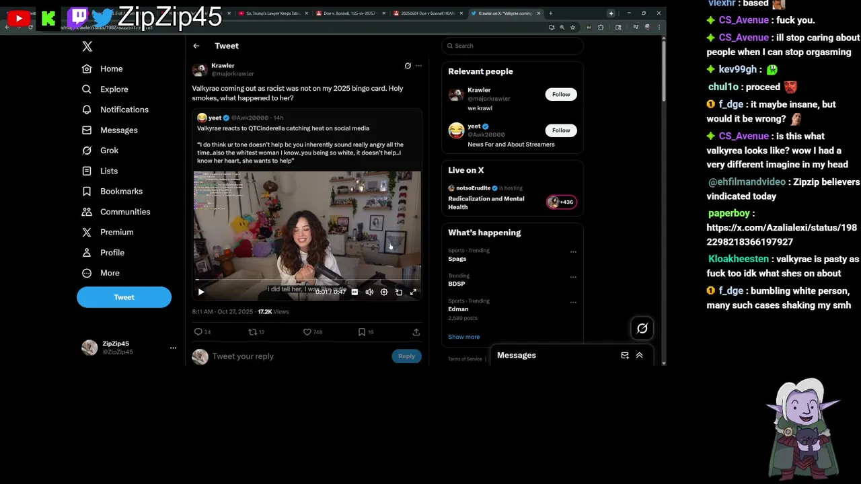Image resolution: width=861 pixels, height=484 pixels.
Task: Open Communities in the sidebar
Action: [116, 212]
